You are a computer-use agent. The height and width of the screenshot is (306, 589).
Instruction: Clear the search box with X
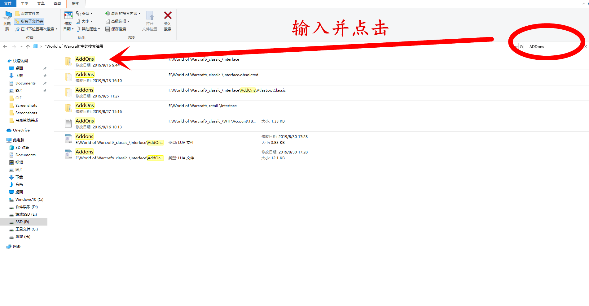coord(585,47)
